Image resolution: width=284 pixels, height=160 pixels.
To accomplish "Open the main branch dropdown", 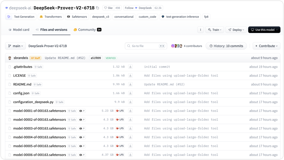I will tap(16, 46).
